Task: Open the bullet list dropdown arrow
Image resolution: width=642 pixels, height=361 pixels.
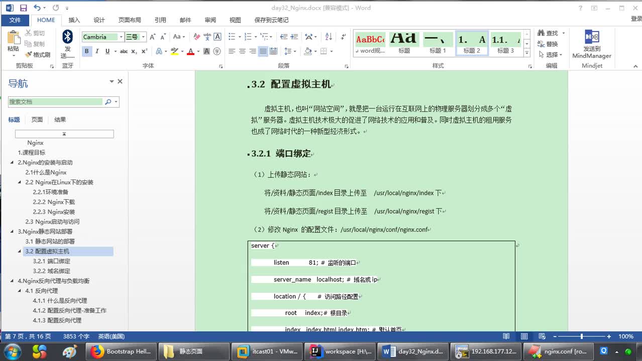Action: [239, 37]
